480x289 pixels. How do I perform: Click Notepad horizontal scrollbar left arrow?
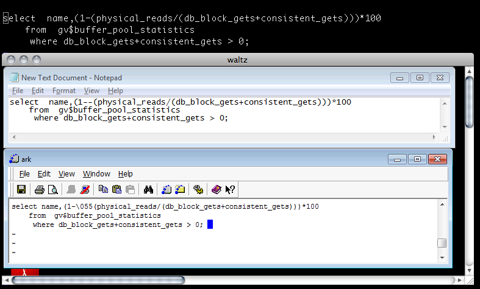point(14,137)
